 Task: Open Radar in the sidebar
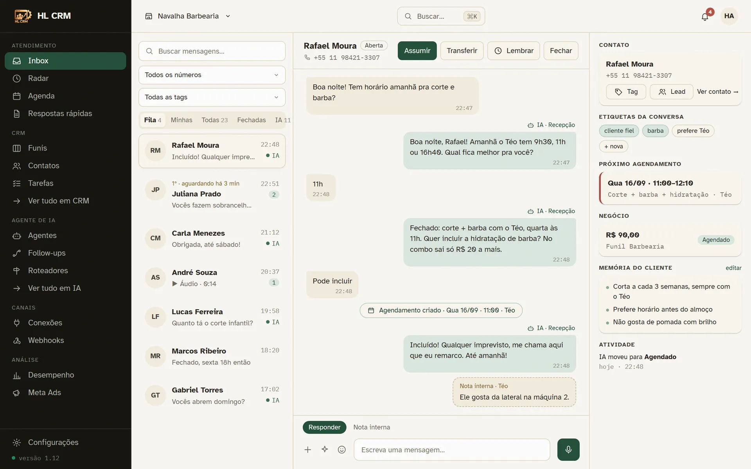(65, 78)
